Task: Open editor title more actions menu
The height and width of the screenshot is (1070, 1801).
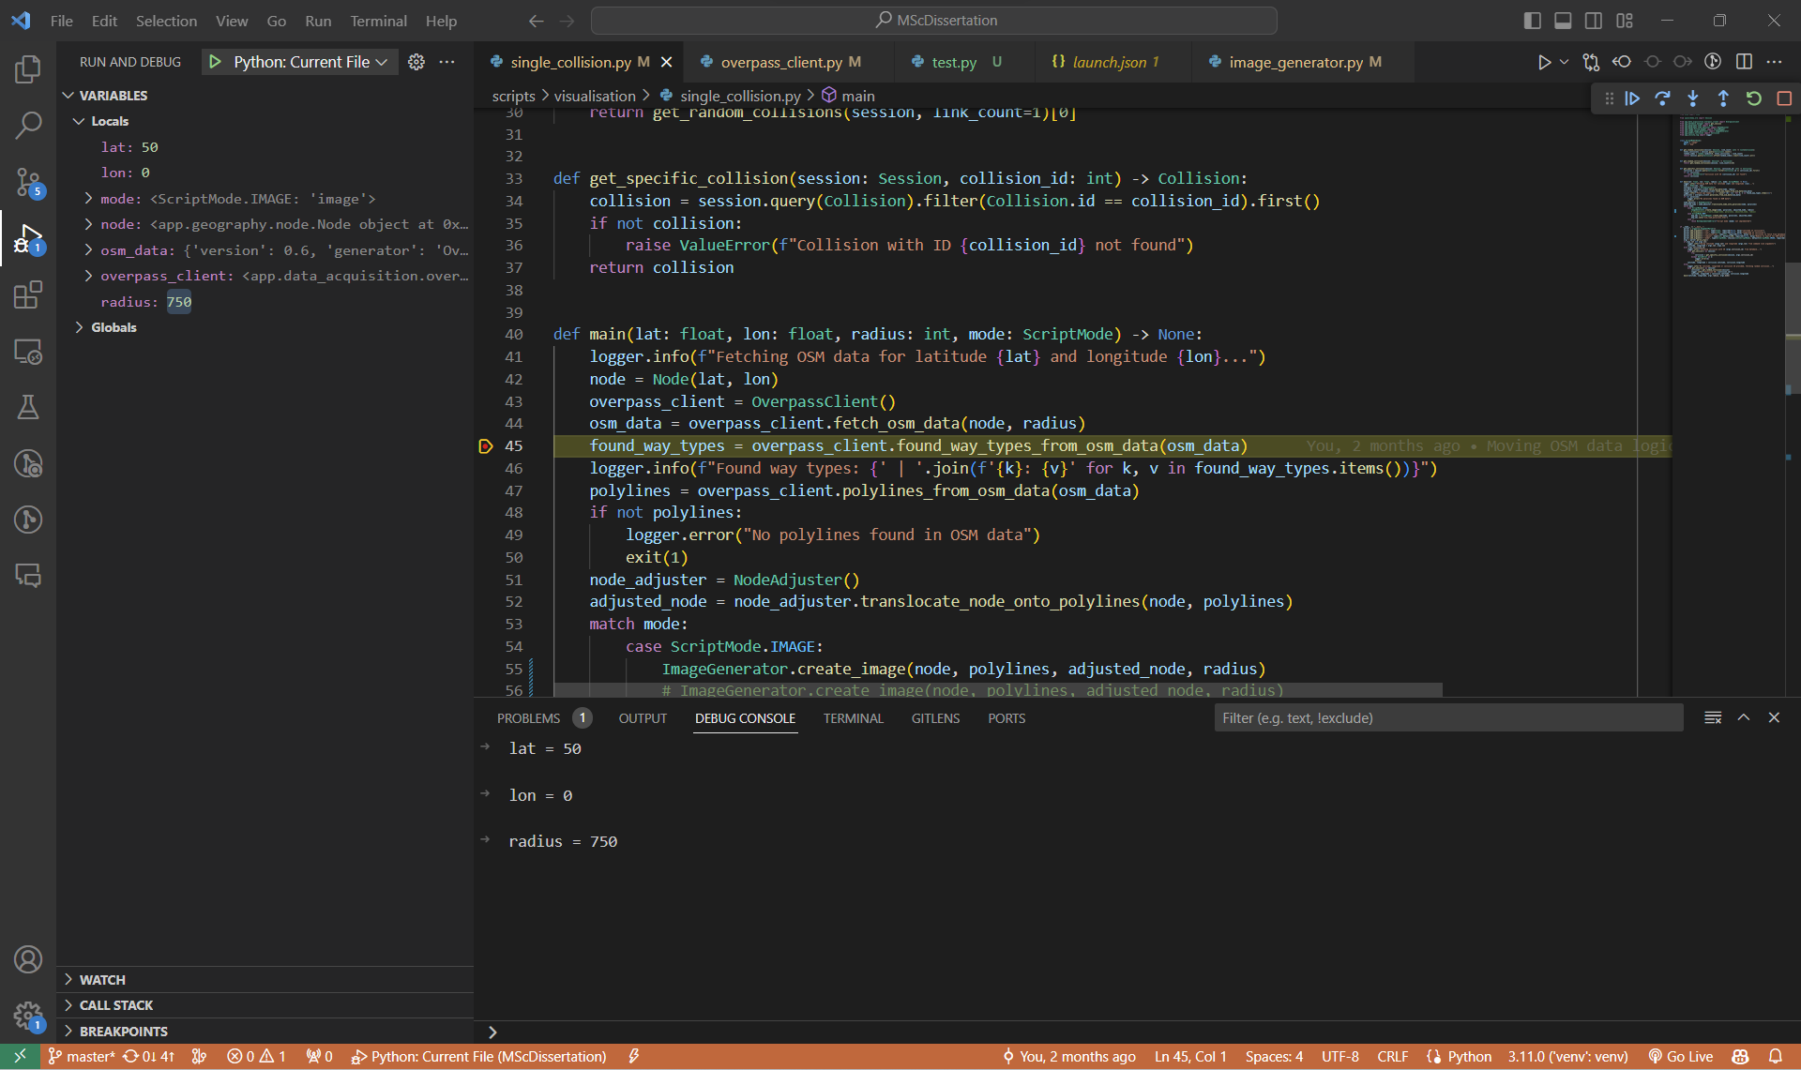Action: click(1774, 62)
